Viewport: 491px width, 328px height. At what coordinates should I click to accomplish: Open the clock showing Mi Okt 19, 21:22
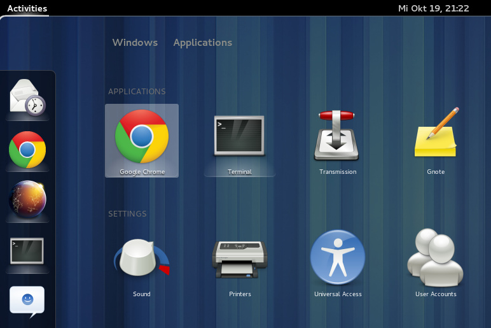(433, 8)
